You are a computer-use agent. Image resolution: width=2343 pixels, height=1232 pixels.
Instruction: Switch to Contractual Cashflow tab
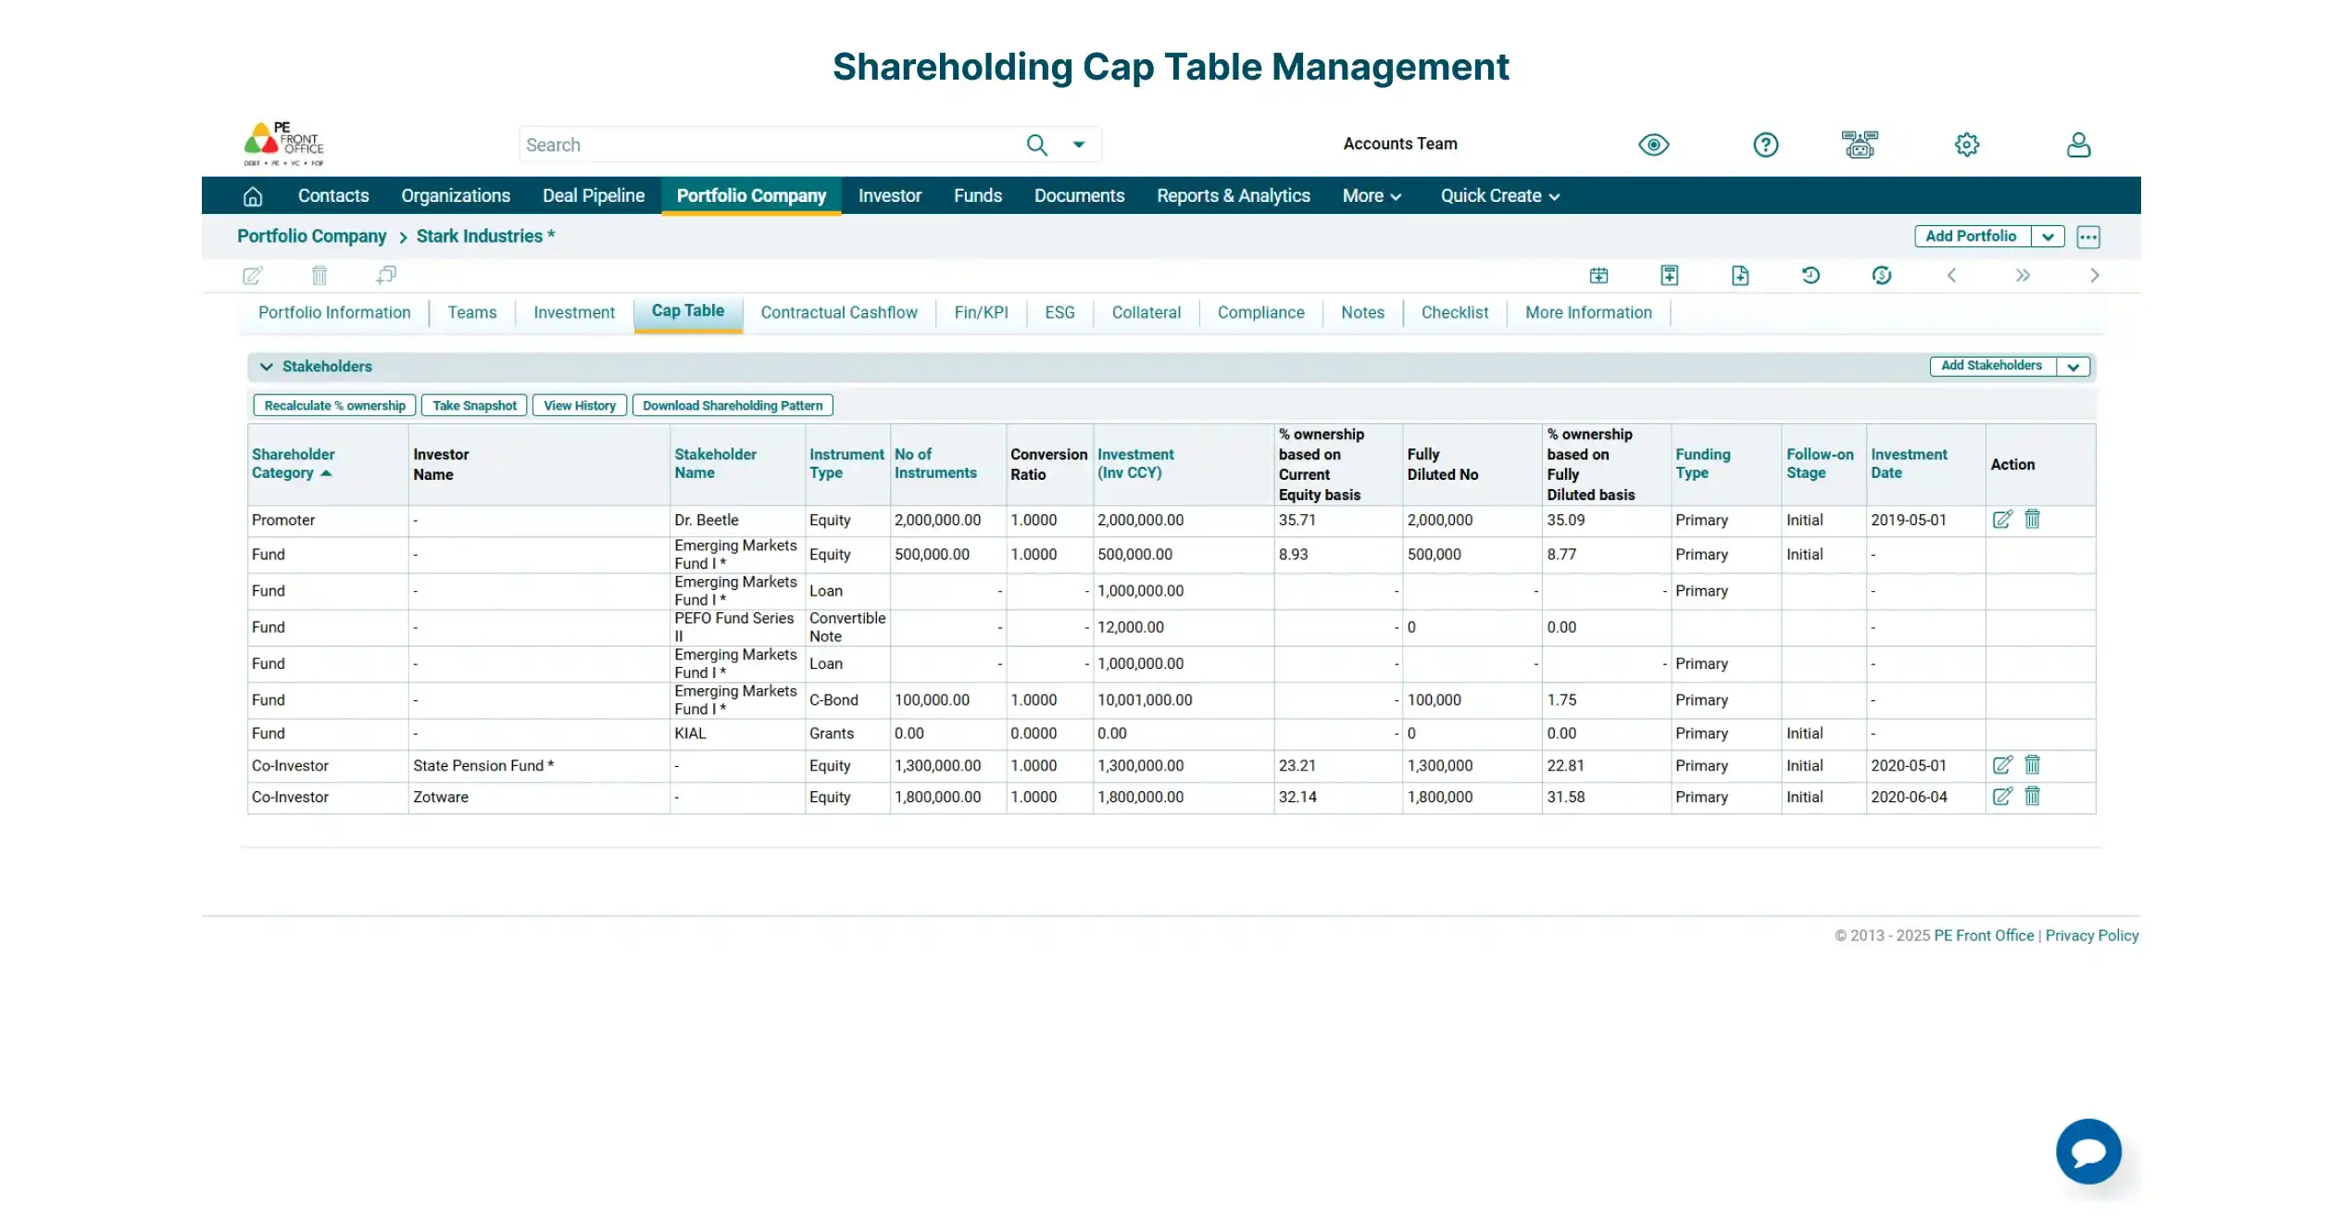[839, 312]
